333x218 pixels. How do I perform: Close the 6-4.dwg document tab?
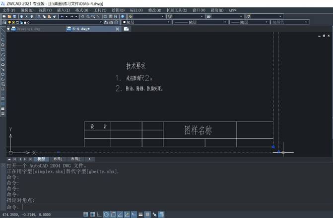[118, 29]
